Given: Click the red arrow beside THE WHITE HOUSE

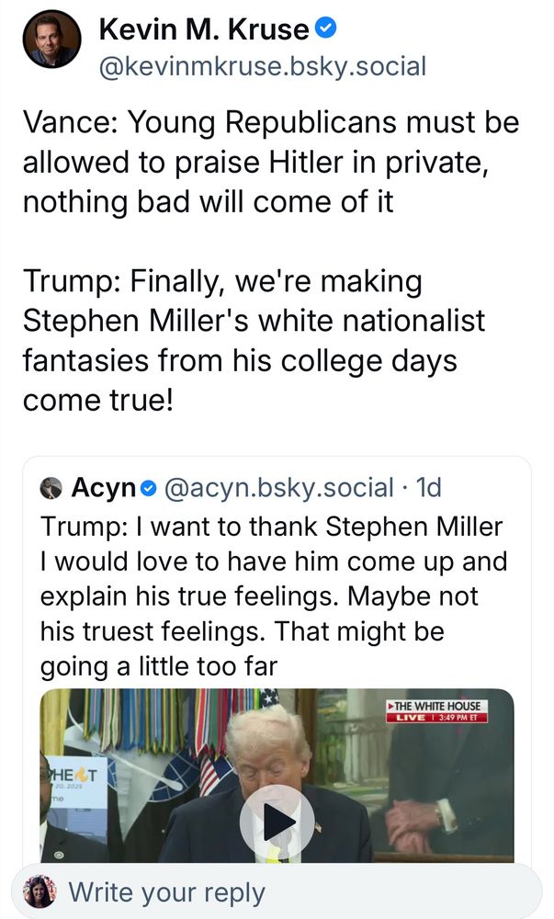Looking at the screenshot, I should (x=391, y=705).
